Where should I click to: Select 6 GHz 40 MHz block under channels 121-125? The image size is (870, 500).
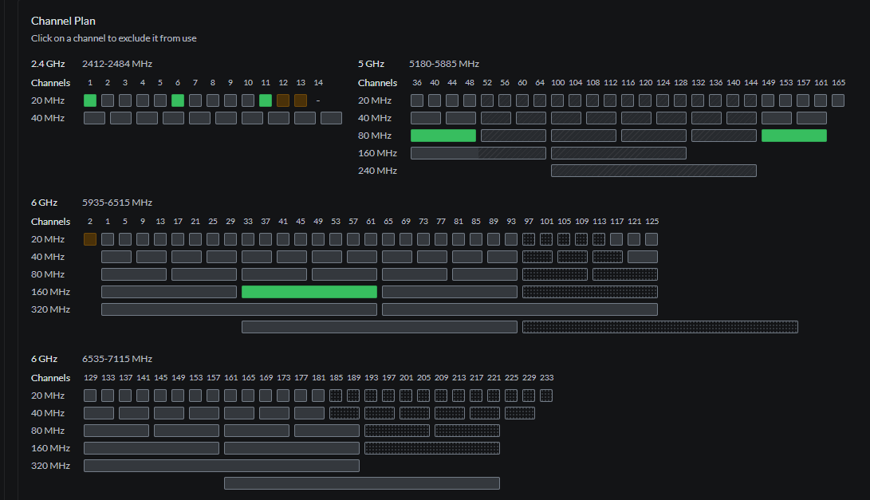click(643, 257)
